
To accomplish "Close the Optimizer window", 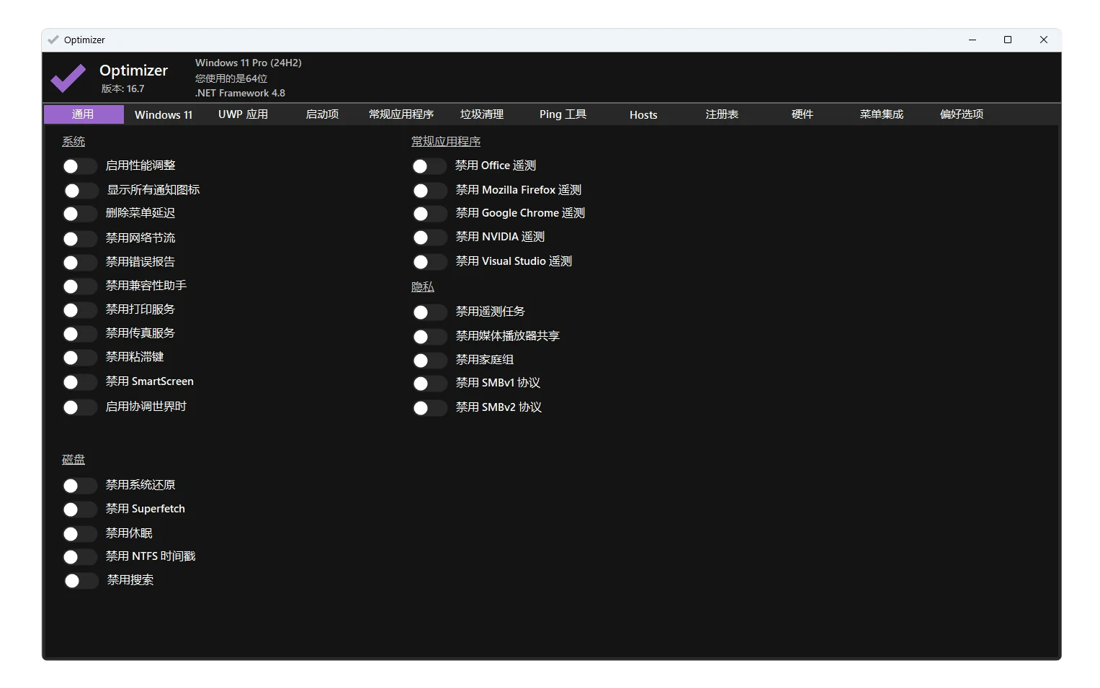I will (1044, 40).
